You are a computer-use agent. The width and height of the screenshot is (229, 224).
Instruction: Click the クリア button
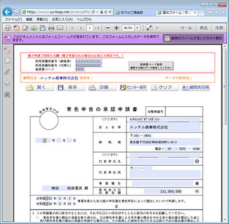[x=164, y=87]
